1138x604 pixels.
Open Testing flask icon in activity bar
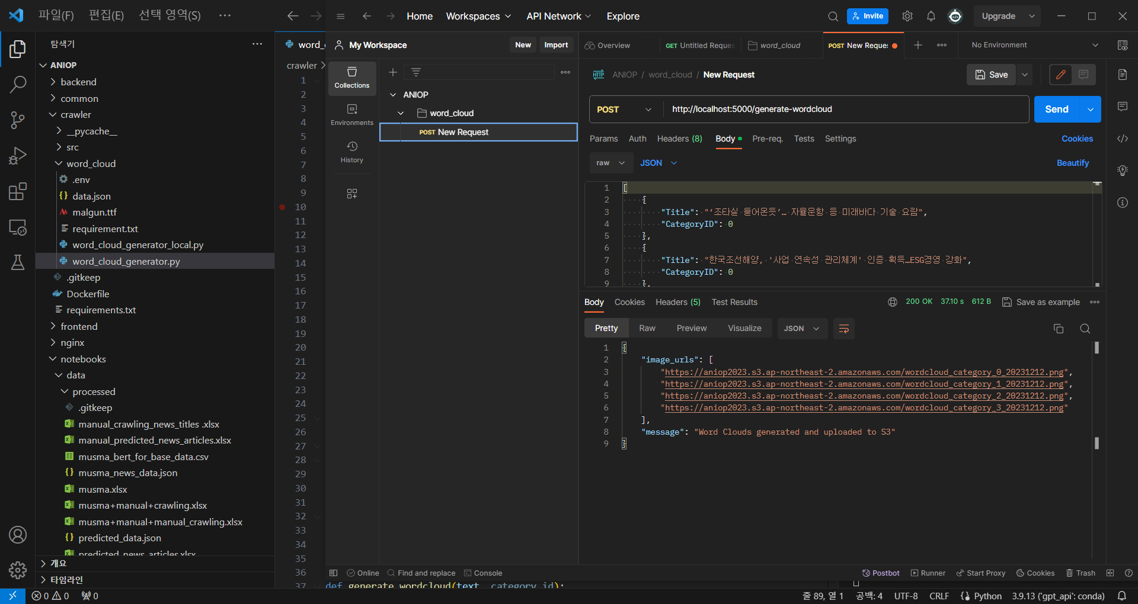coord(18,262)
